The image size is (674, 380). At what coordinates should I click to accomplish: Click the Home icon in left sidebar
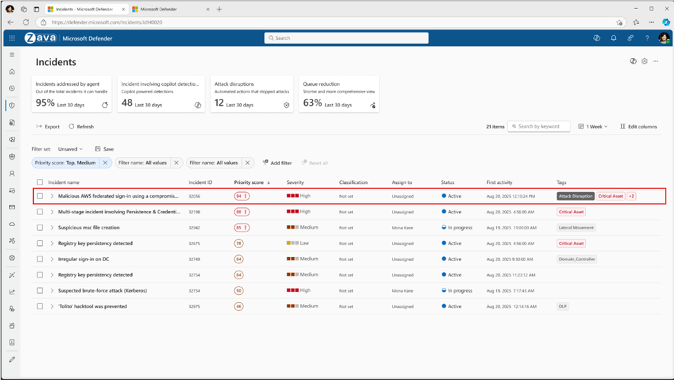pyautogui.click(x=12, y=71)
